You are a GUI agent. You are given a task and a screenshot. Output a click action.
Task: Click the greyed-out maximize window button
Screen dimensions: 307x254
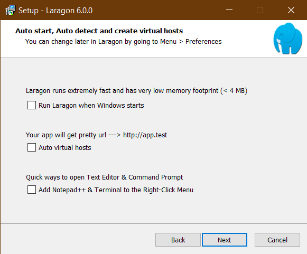pos(260,10)
